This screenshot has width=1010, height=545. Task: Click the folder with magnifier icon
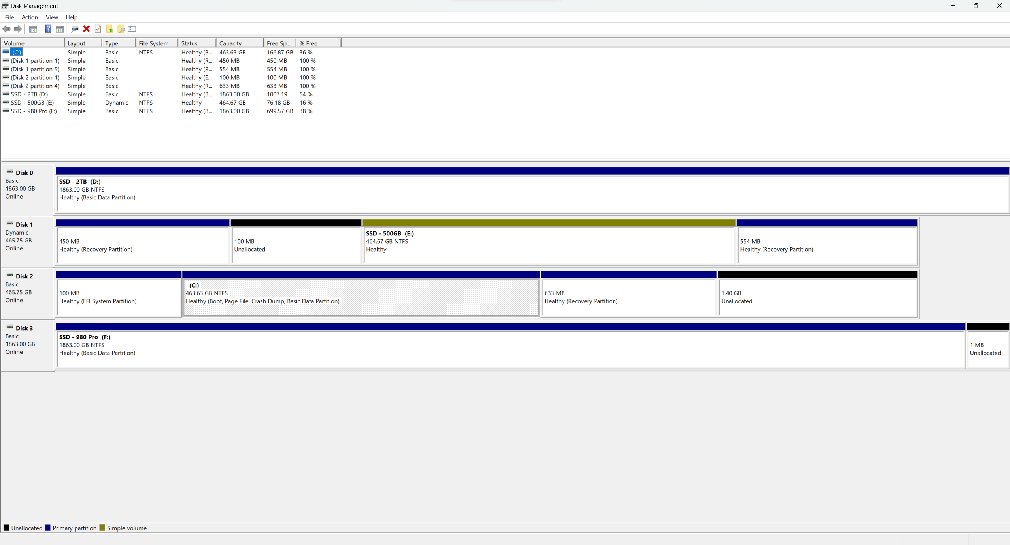pos(121,29)
